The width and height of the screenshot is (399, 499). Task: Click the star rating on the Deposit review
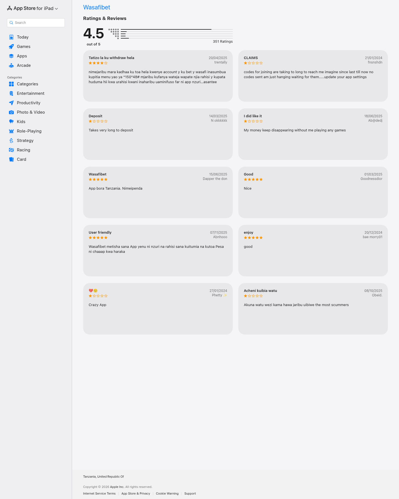[x=98, y=121]
